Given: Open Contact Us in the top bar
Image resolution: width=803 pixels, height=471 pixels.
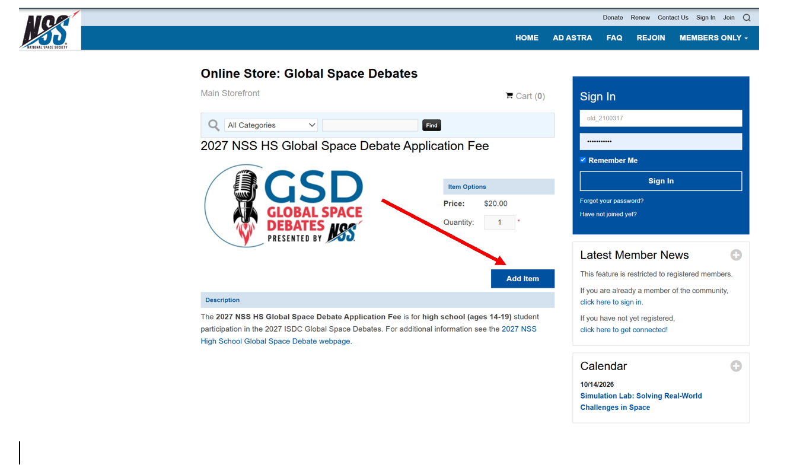Looking at the screenshot, I should click(673, 18).
